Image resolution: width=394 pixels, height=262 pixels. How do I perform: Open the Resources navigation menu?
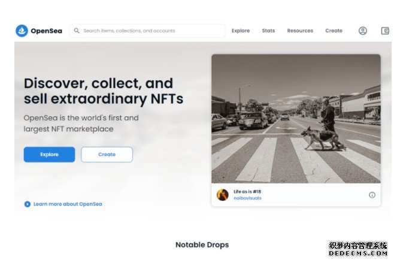pyautogui.click(x=300, y=31)
